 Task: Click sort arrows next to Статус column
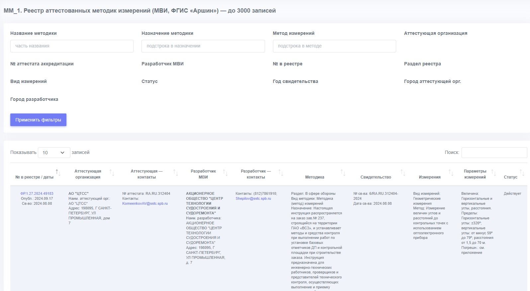[x=522, y=173]
